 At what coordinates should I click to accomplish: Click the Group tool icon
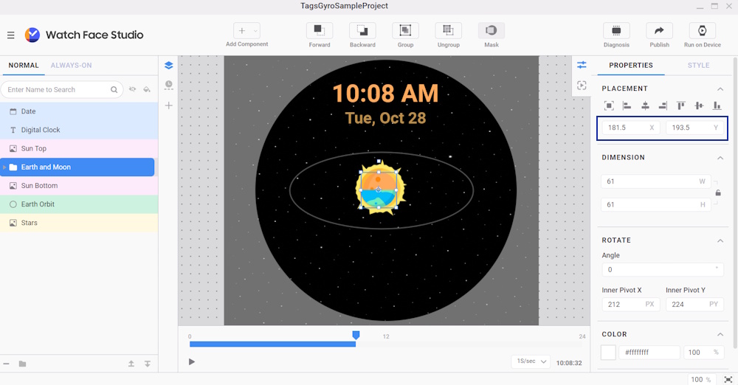coord(405,31)
